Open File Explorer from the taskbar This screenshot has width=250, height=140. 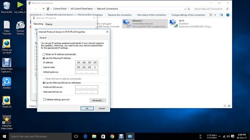(94, 136)
